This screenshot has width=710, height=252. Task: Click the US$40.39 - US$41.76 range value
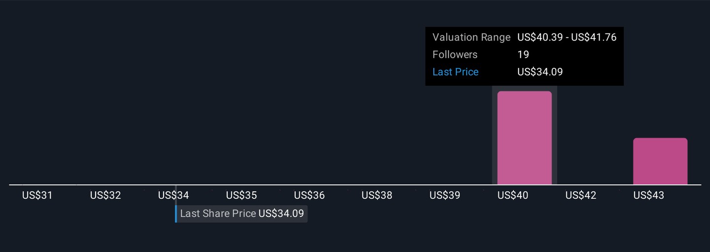567,37
